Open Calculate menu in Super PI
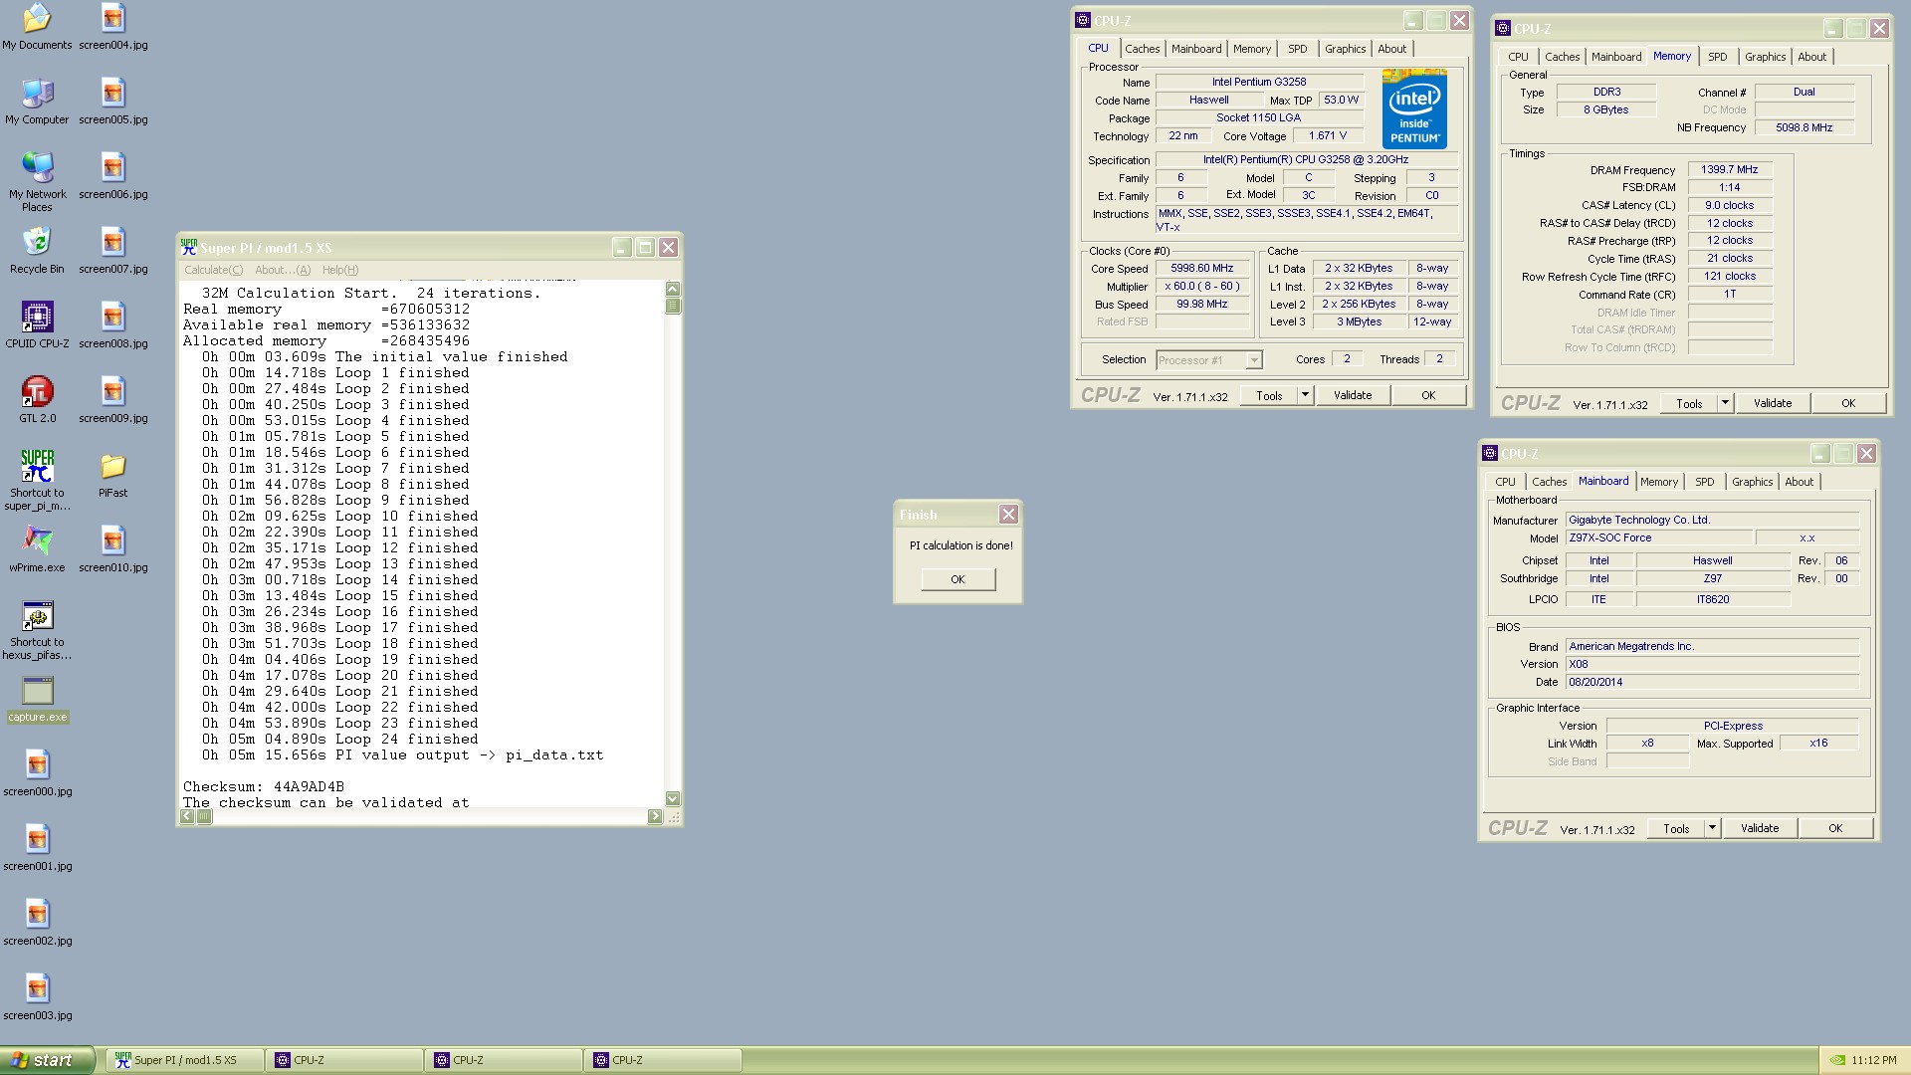Viewport: 1911px width, 1075px height. coord(213,270)
